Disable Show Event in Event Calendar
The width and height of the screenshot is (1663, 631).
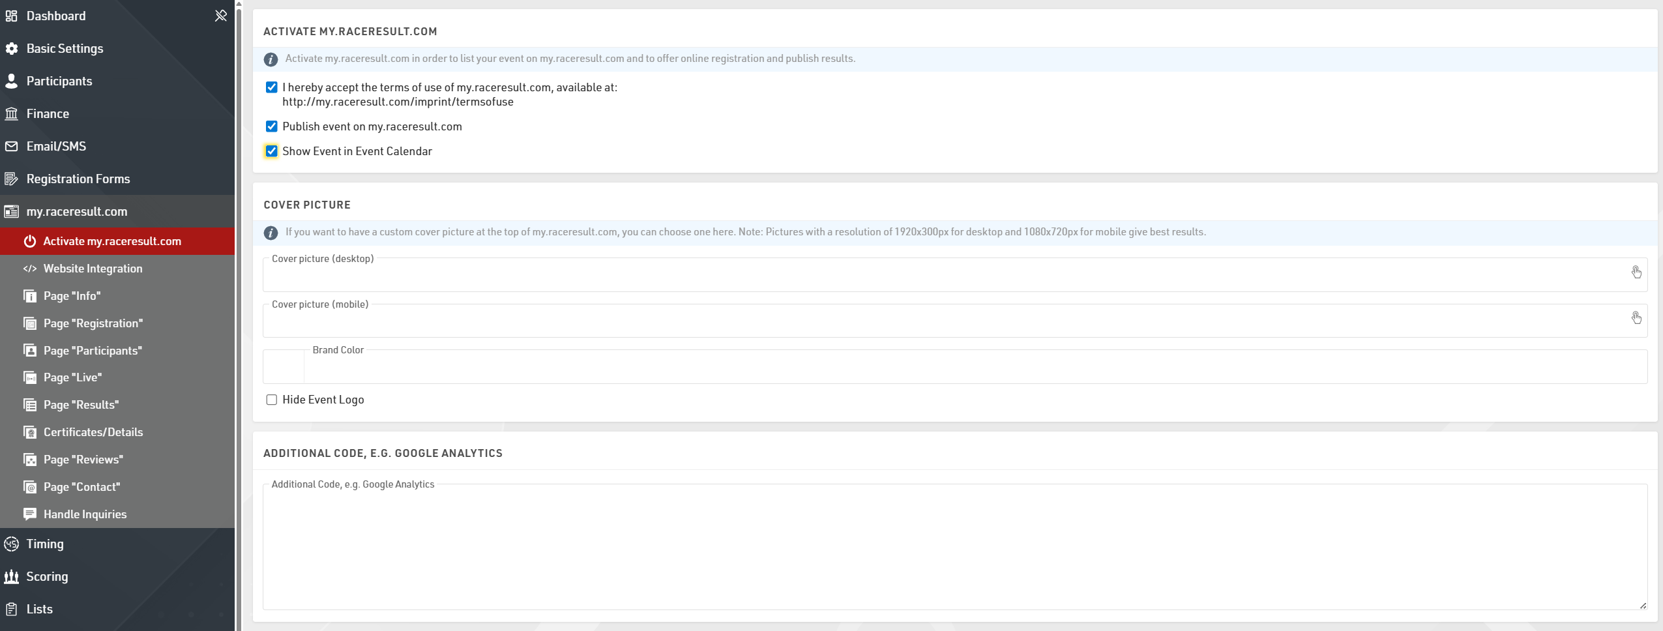coord(272,151)
